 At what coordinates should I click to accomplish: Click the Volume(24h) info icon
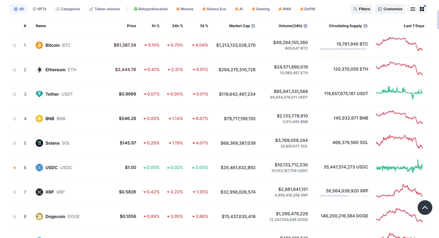click(306, 26)
